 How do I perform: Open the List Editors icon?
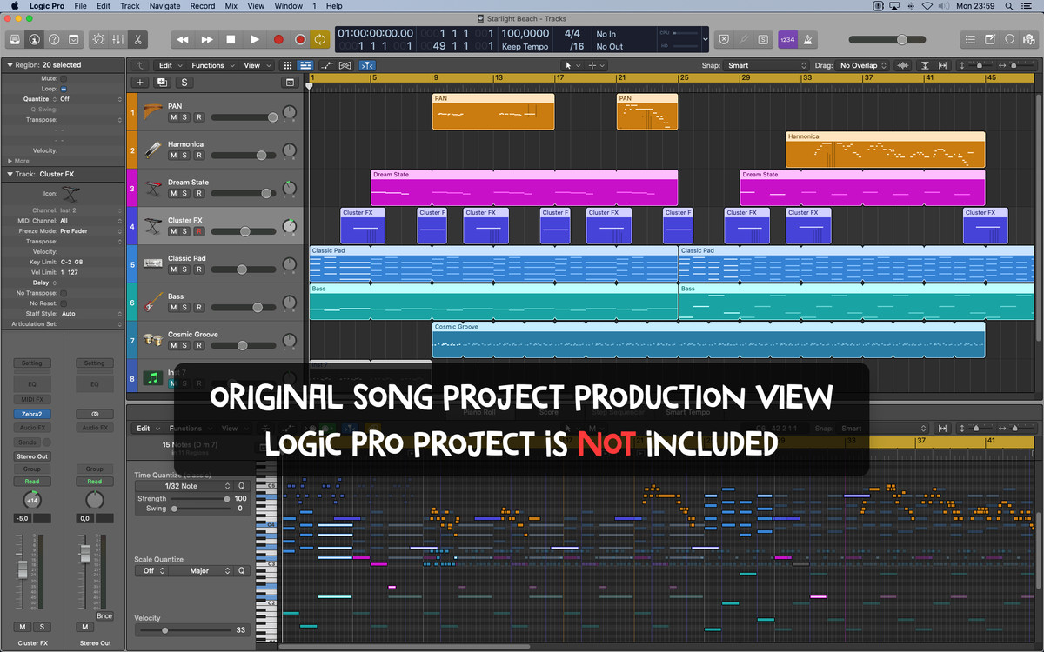tap(971, 39)
